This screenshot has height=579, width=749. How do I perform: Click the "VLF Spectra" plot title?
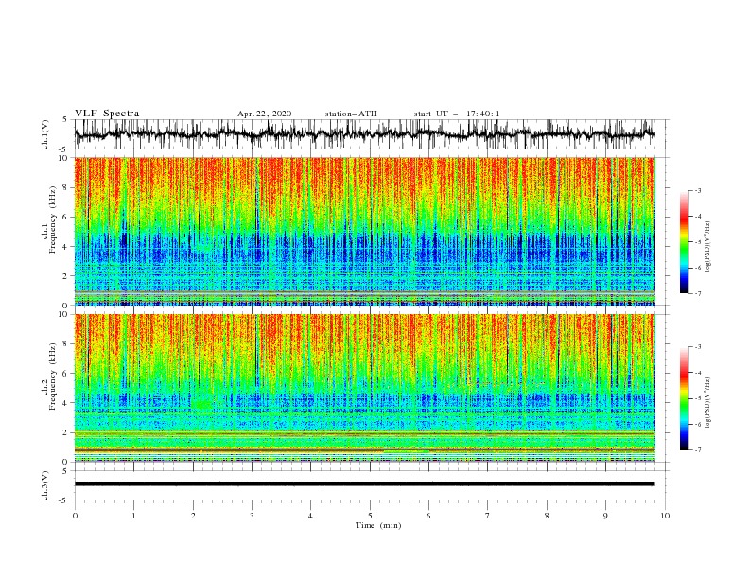click(107, 114)
